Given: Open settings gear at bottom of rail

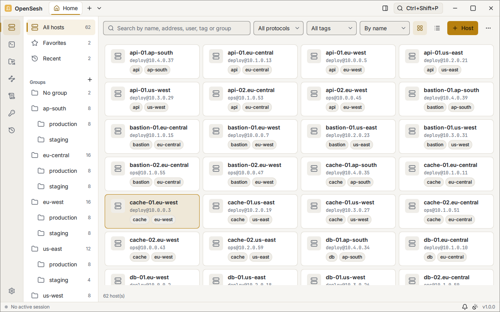Looking at the screenshot, I should [12, 291].
